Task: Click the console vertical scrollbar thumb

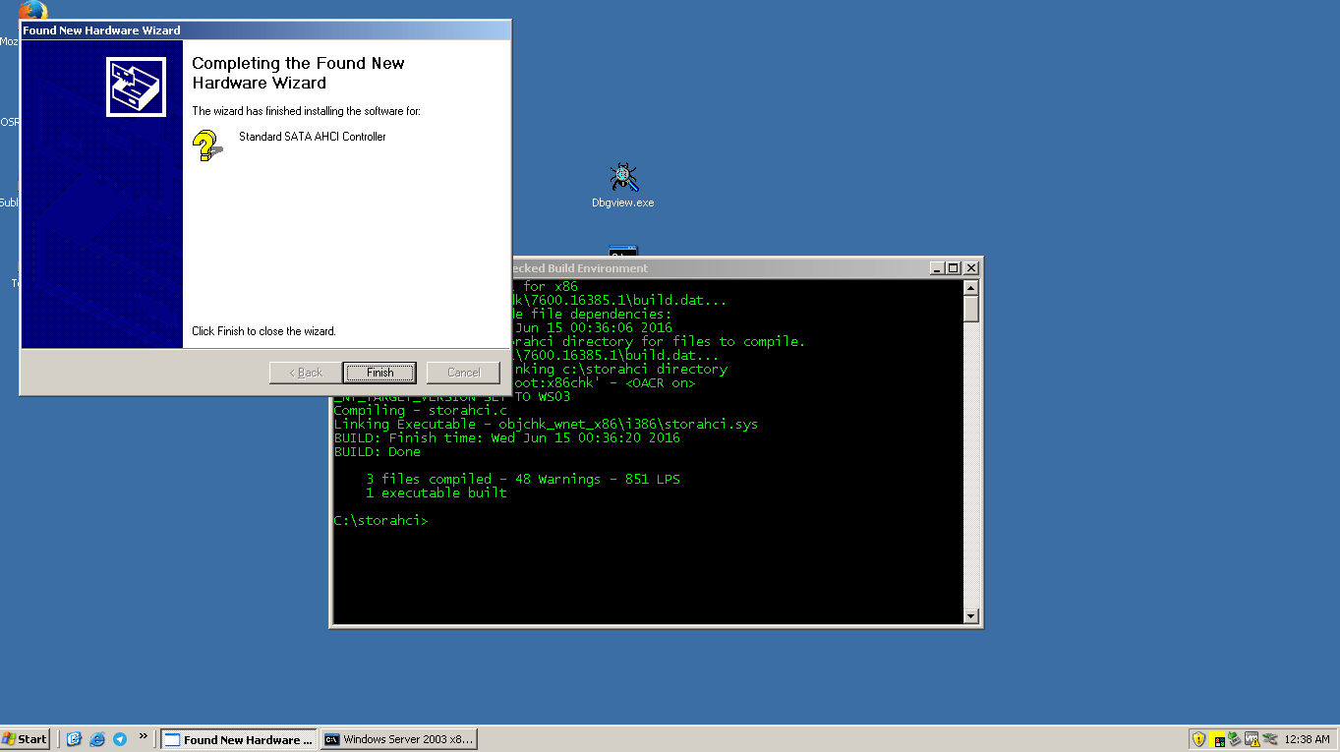Action: coord(971,309)
